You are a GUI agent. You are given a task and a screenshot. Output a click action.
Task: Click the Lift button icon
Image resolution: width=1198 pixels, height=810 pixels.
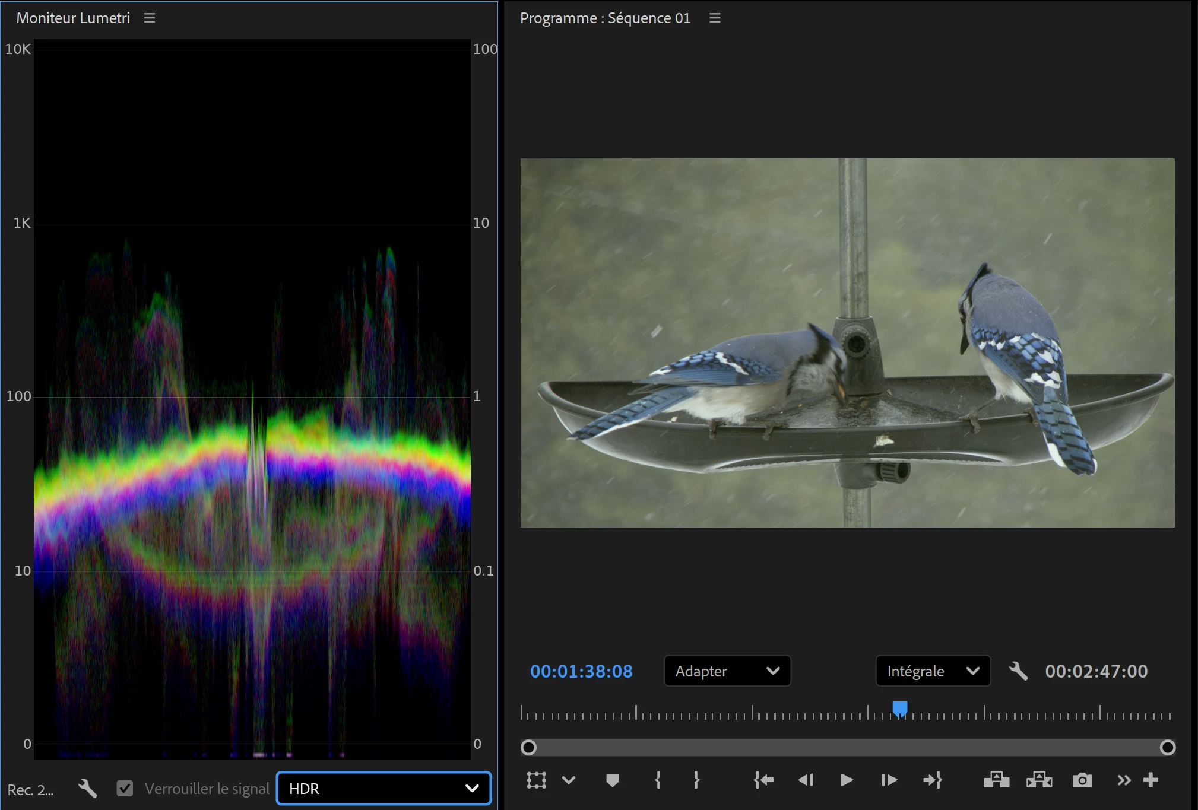pos(996,780)
